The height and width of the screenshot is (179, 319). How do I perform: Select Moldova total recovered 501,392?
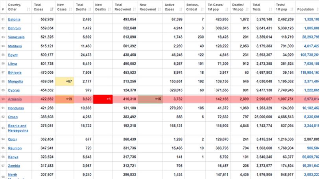pyautogui.click(x=129, y=46)
